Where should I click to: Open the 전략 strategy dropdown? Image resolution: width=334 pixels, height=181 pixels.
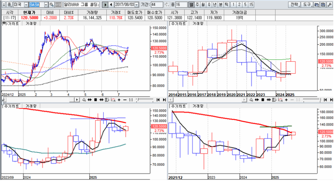294,4
